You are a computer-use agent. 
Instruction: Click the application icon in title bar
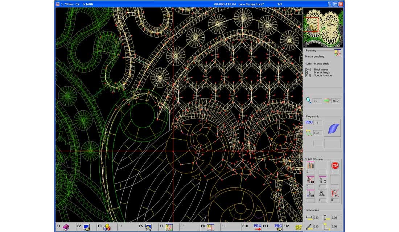[x=58, y=4]
